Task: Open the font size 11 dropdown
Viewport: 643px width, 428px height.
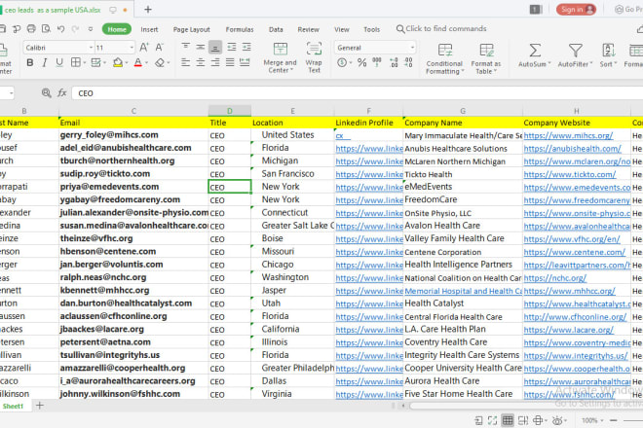Action: pos(132,48)
